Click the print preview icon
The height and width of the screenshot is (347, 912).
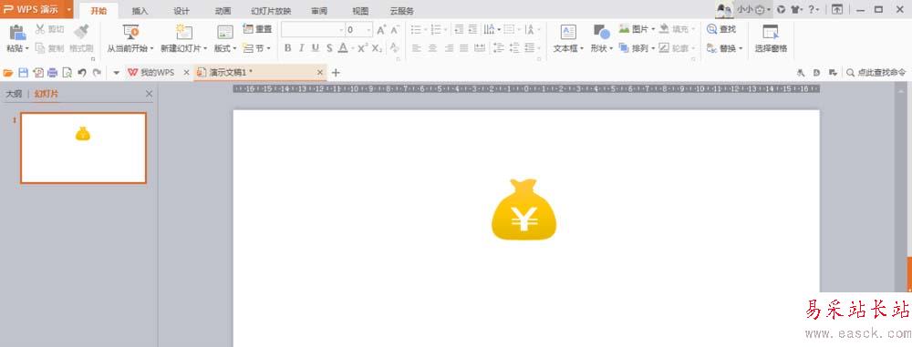point(67,73)
